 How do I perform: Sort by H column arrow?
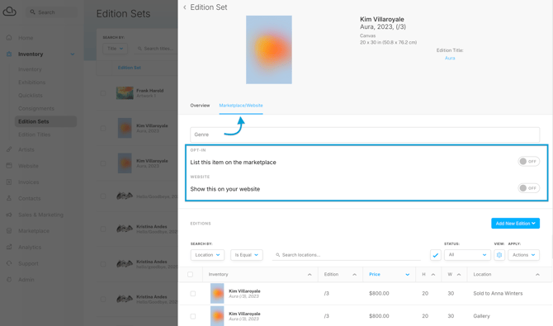tap(433, 275)
